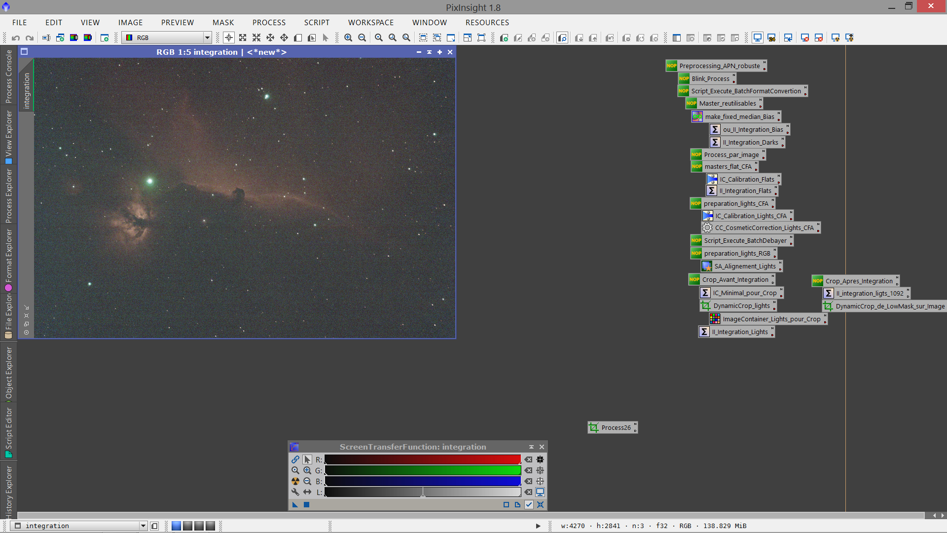Screen dimensions: 947x533
Task: Select the STF zoom in tool
Action: click(307, 470)
